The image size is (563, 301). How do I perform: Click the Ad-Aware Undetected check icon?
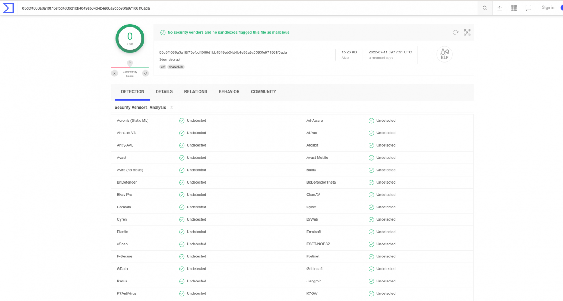371,121
